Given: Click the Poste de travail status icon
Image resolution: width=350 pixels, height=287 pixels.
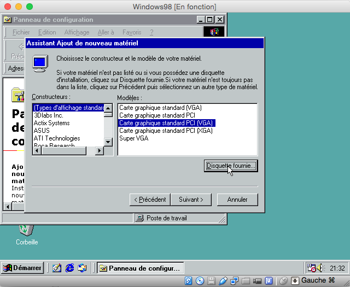Looking at the screenshot, I should (140, 218).
